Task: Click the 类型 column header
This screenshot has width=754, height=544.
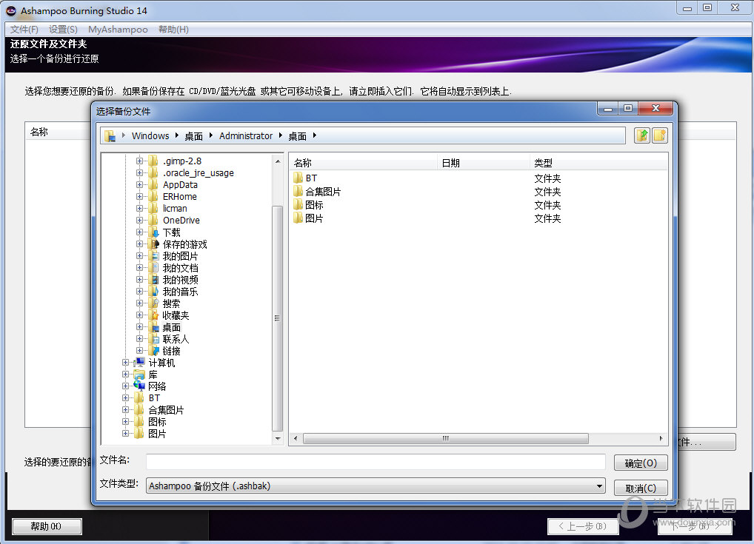Action: (x=598, y=163)
